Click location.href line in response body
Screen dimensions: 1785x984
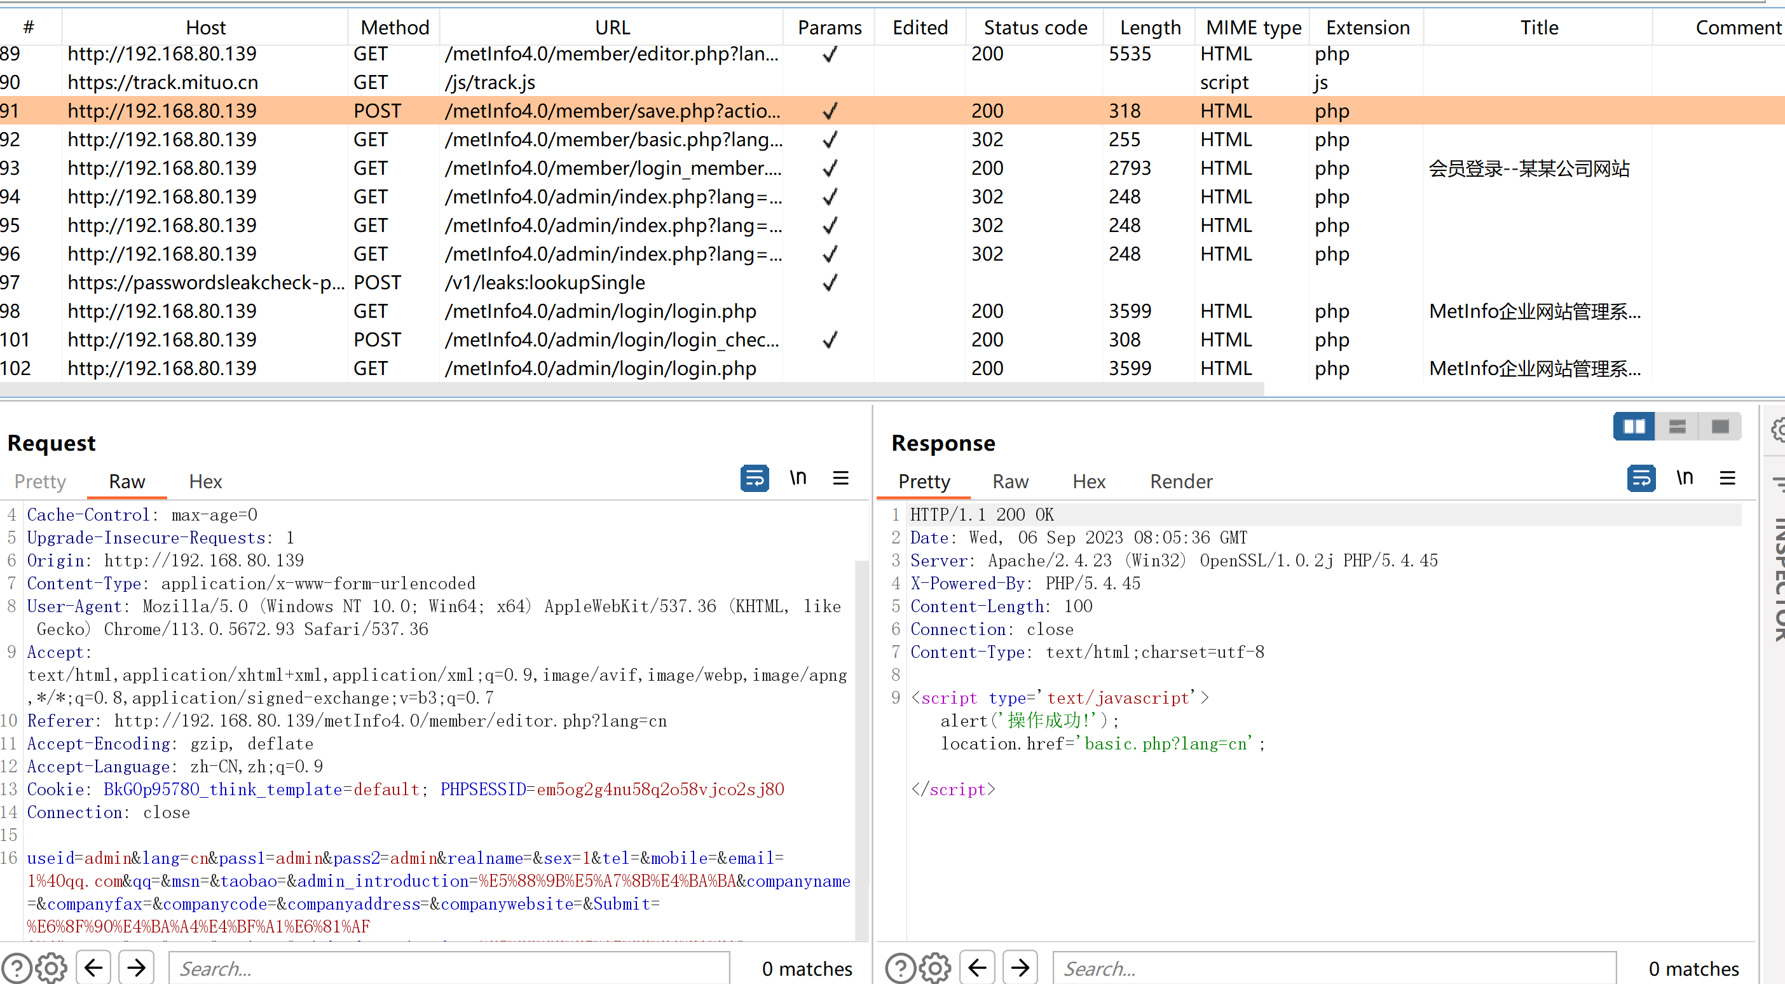[x=1102, y=744]
